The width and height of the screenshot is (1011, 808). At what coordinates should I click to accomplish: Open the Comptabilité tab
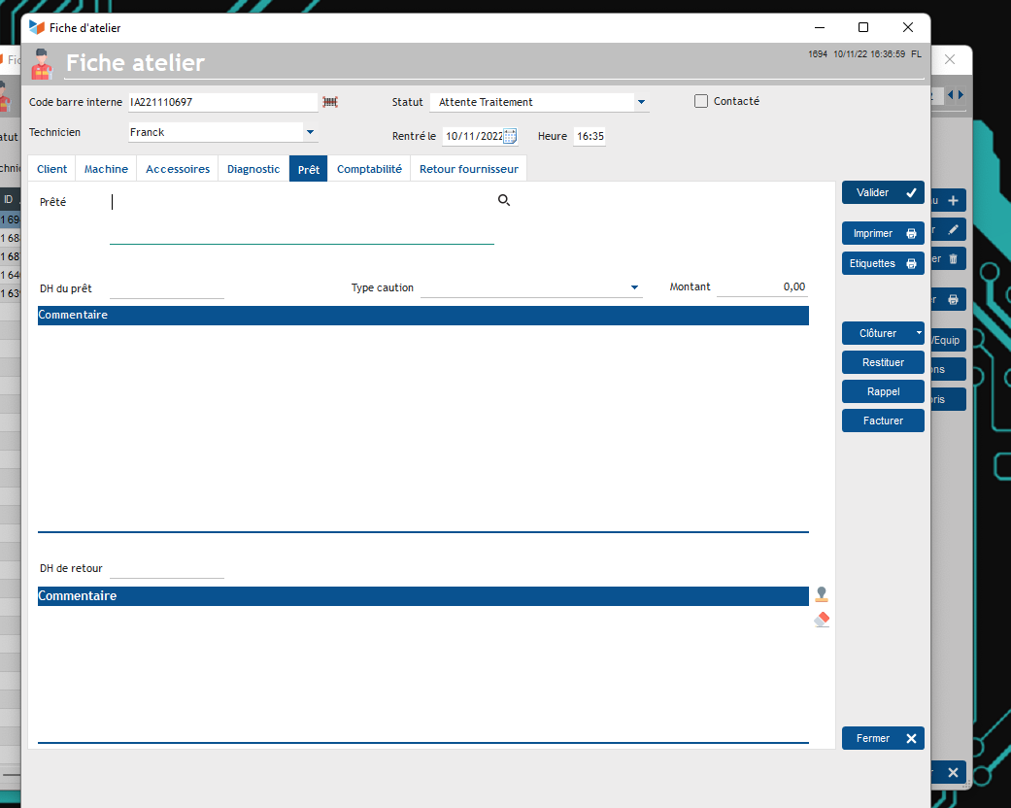369,169
